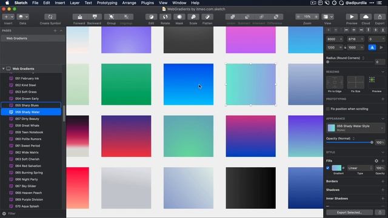Group the selection via toolbar icon
388x218 pixels.
[x=112, y=17]
